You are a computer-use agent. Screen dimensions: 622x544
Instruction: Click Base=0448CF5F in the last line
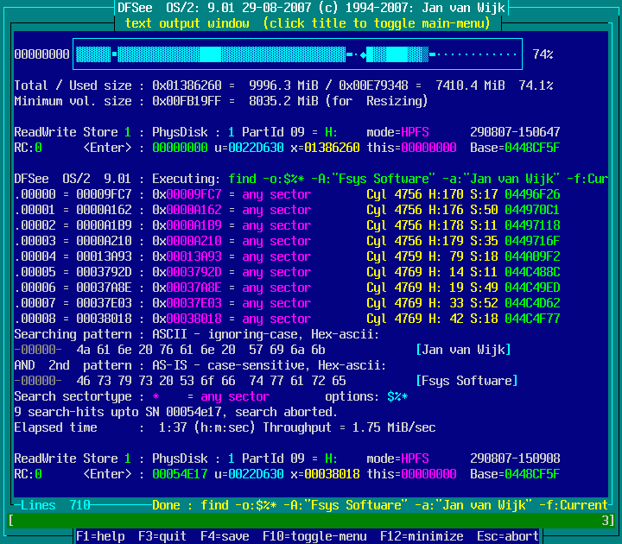coord(515,474)
